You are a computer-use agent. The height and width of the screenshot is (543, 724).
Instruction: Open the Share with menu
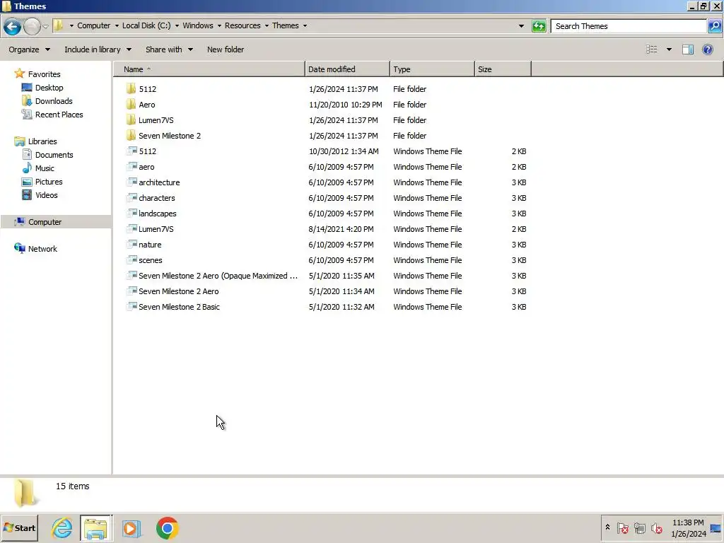169,49
